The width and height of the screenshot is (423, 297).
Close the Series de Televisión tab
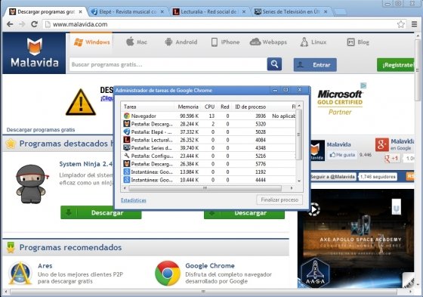point(326,12)
